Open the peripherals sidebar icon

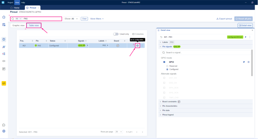click(x=4, y=54)
